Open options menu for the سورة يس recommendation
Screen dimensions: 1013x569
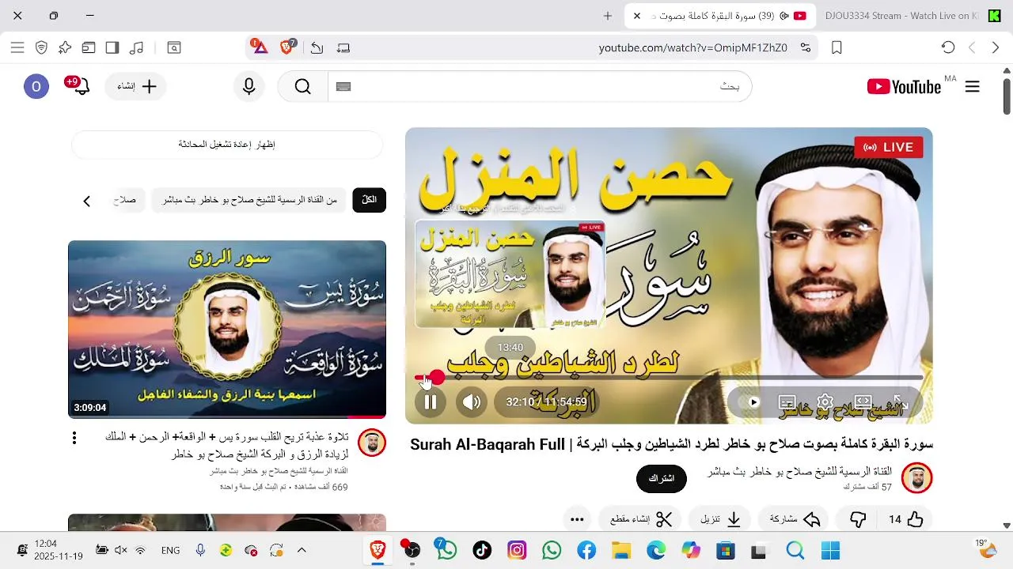[x=74, y=438]
